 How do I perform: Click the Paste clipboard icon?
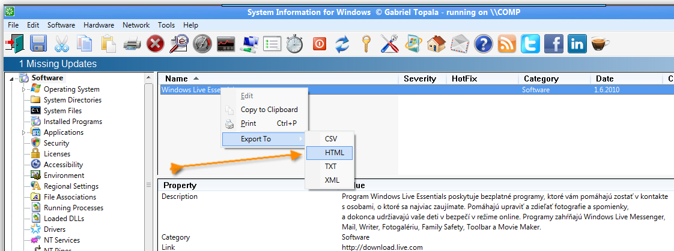pos(109,44)
